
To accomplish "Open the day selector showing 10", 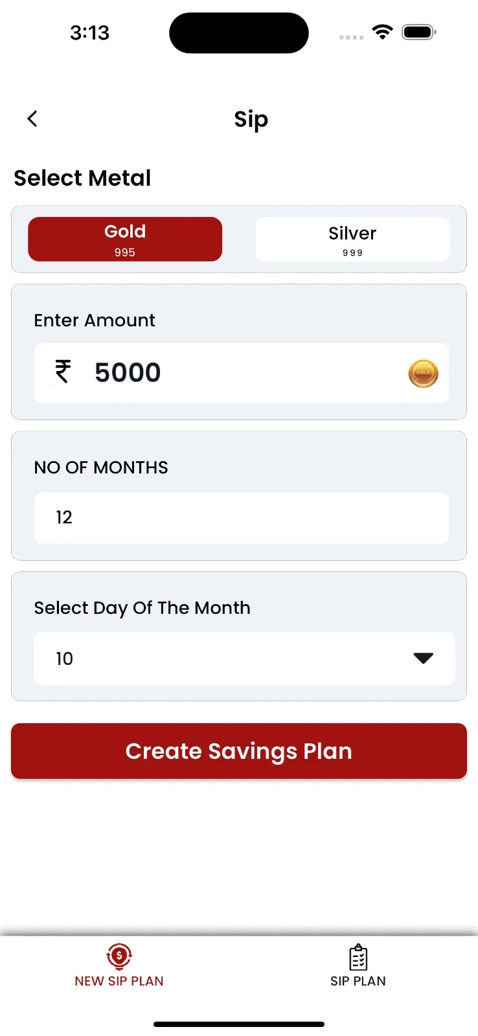I will [x=244, y=659].
